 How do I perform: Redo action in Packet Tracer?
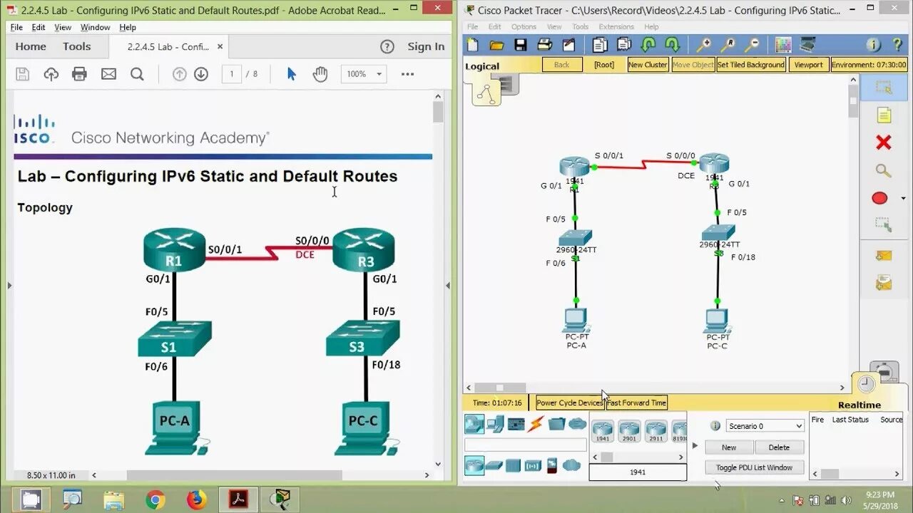(672, 45)
